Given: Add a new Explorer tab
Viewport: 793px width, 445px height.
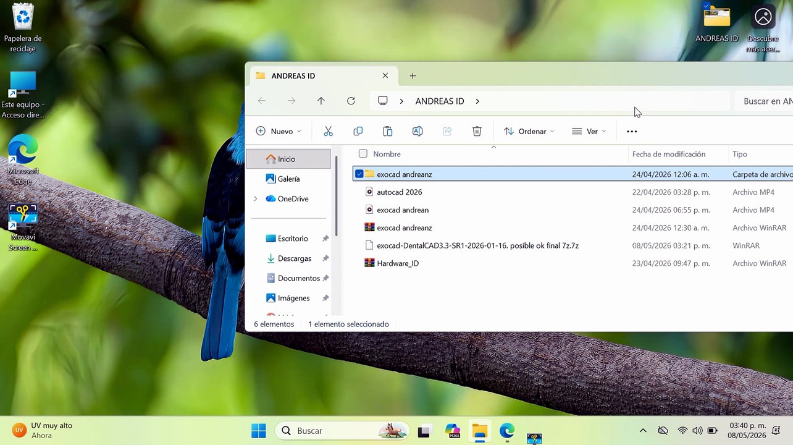Looking at the screenshot, I should click(413, 75).
